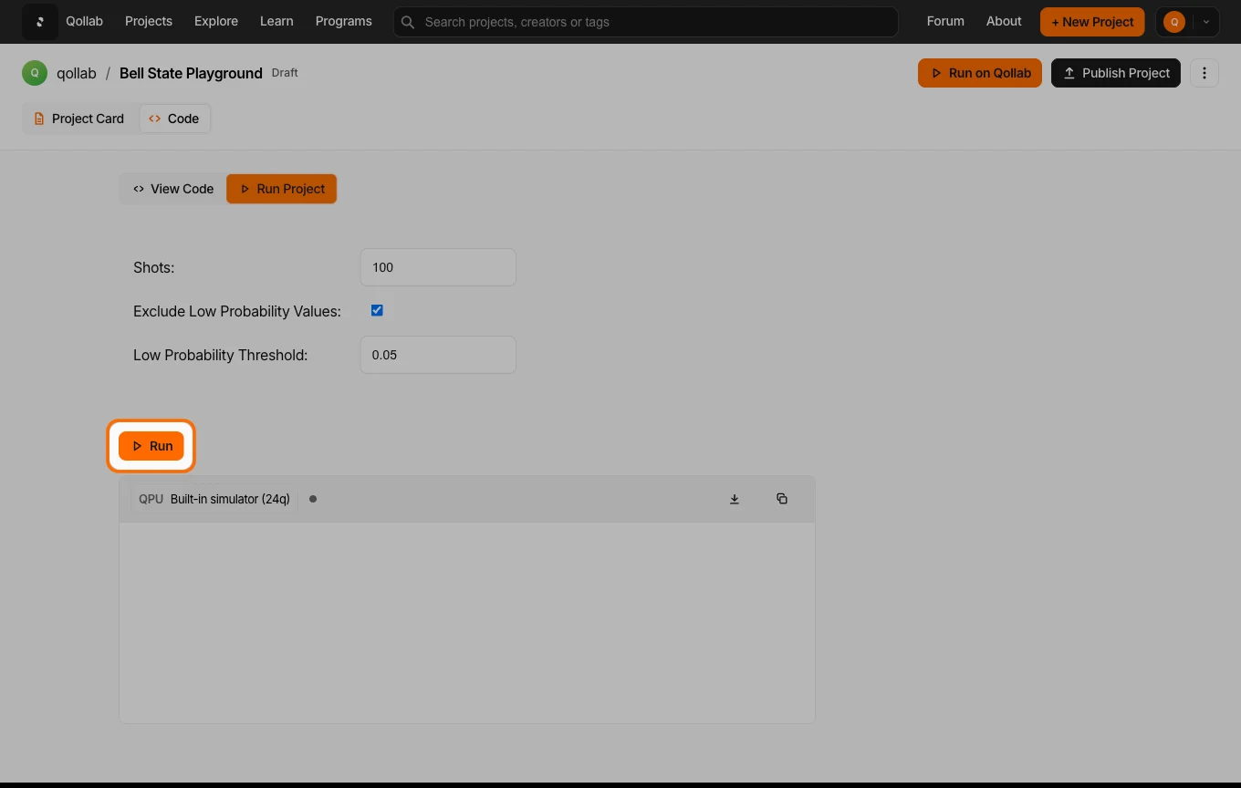Screen dimensions: 1241x788
Task: Open the About page
Action: pos(1004,21)
